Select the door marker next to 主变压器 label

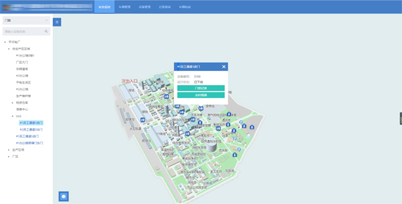click(x=193, y=119)
